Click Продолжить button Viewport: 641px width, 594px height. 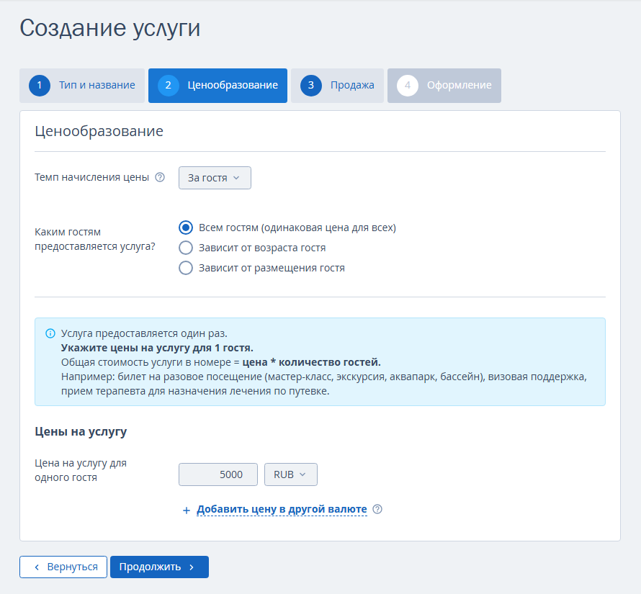tap(159, 567)
